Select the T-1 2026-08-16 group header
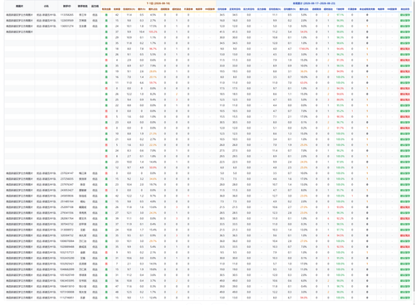Viewport: 415px width, 305px height. click(x=159, y=3)
